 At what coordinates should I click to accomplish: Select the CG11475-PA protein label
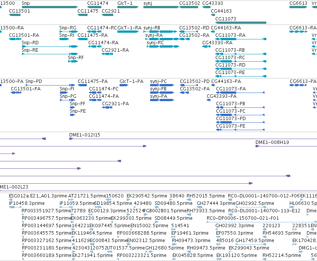93,81
